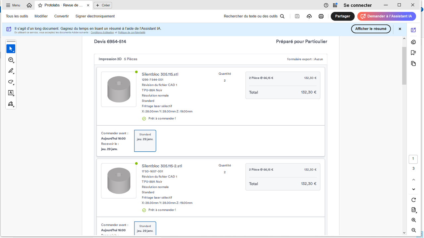Maximize the Acrobat window

pos(399,5)
